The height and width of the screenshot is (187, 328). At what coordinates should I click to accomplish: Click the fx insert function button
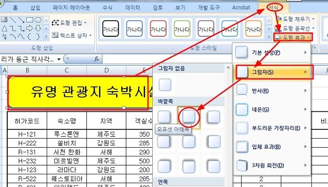coord(97,59)
